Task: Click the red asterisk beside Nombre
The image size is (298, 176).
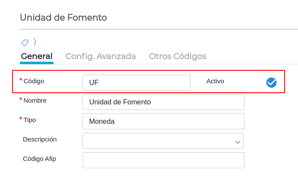Action: 21,100
